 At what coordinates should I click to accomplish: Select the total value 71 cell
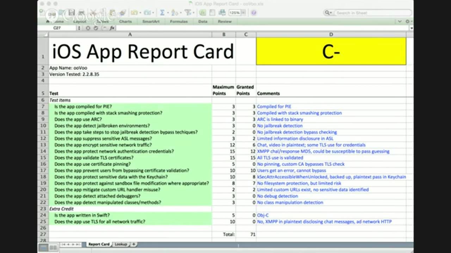pyautogui.click(x=246, y=234)
